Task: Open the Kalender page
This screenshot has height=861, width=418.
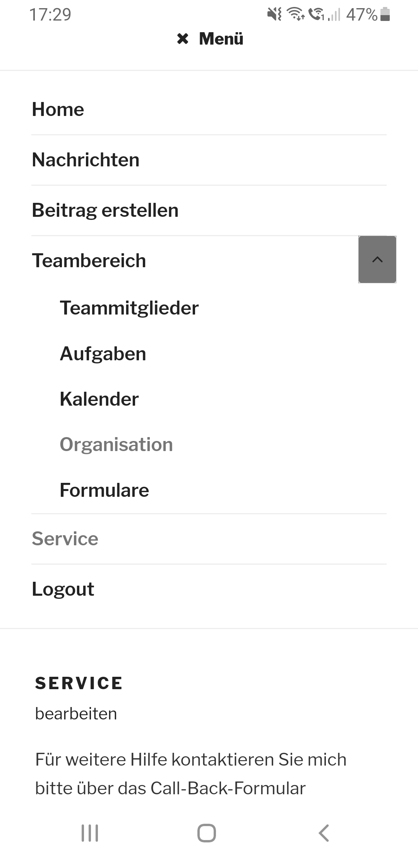Action: [99, 399]
